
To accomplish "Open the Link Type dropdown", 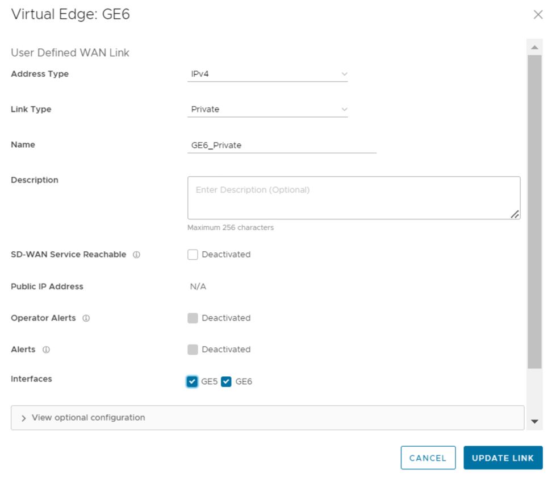I will [x=267, y=109].
